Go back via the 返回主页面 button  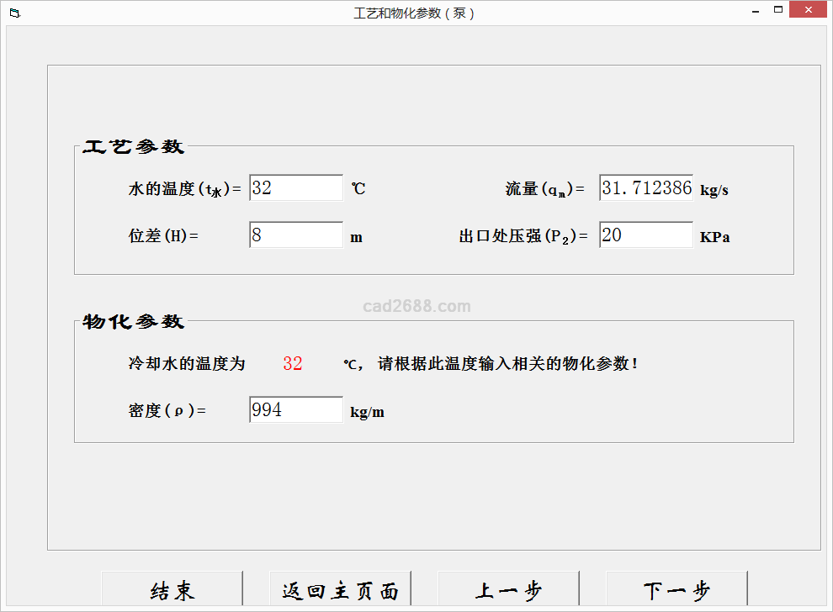click(x=340, y=590)
